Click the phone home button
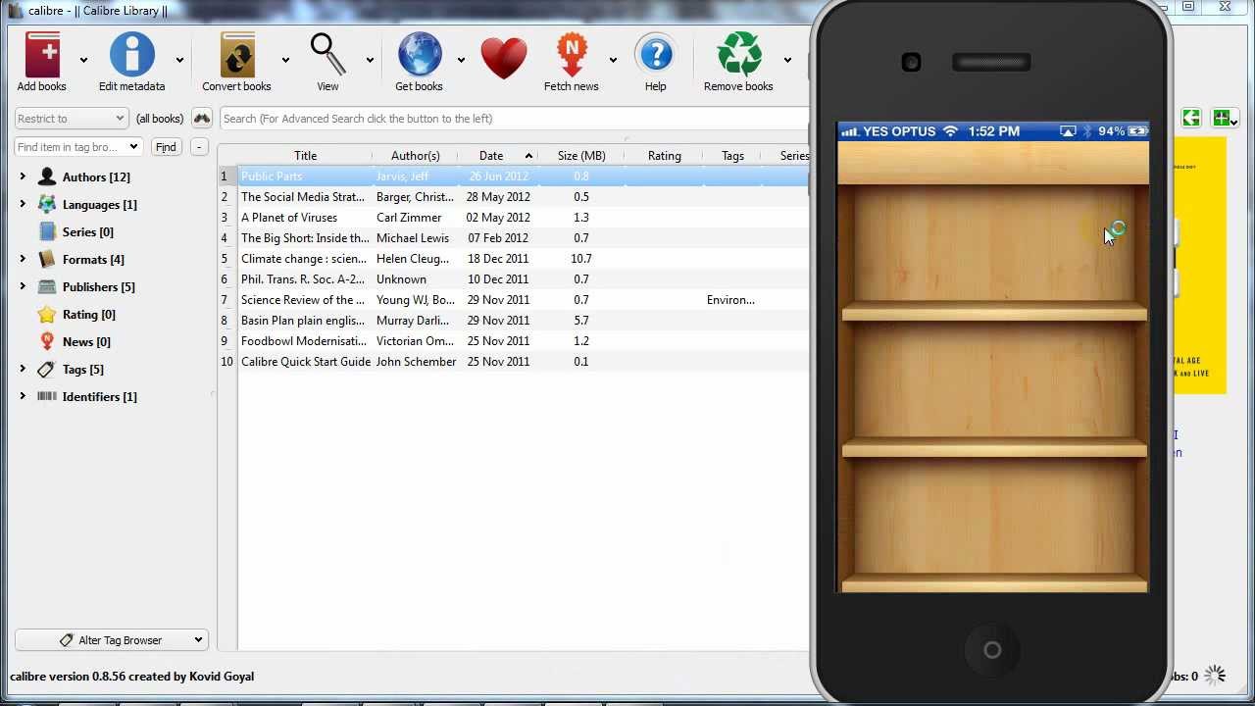The width and height of the screenshot is (1255, 706). [x=992, y=649]
